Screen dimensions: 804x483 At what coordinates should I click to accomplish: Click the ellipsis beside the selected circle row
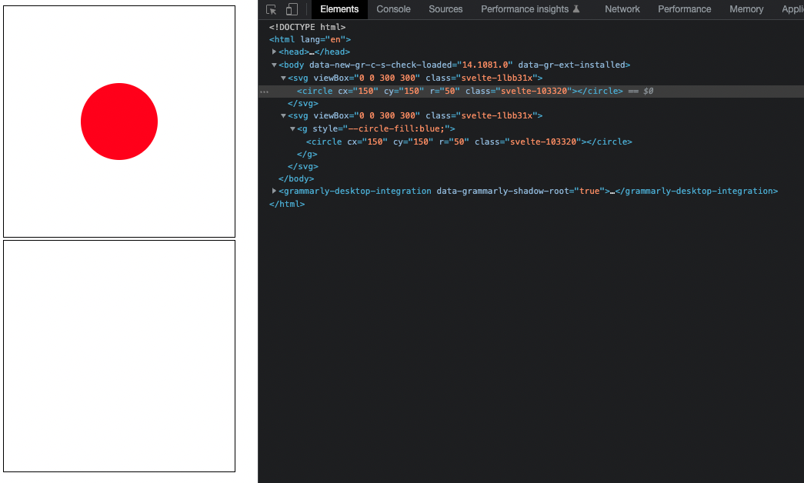(264, 92)
